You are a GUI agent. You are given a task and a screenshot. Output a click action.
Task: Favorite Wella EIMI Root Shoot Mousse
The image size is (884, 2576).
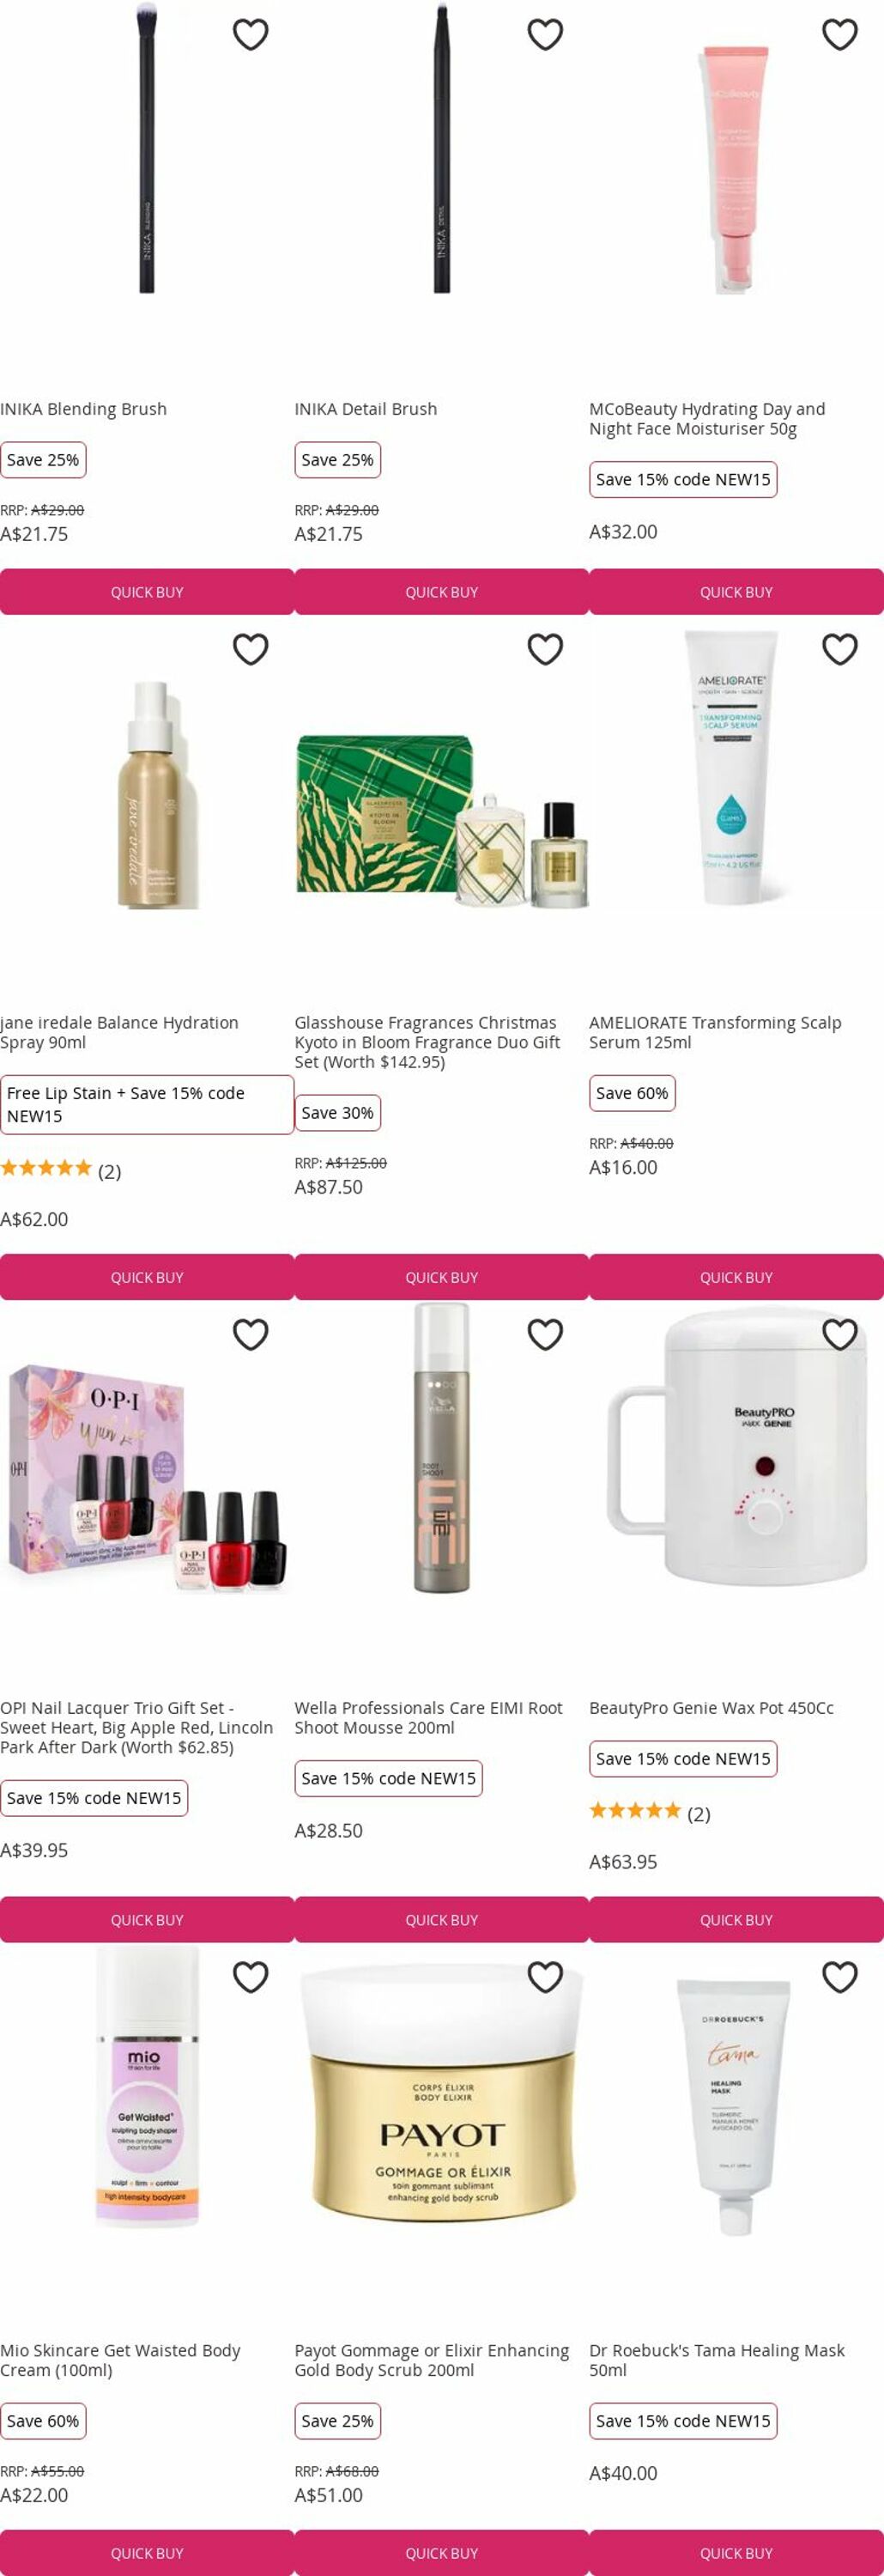pyautogui.click(x=545, y=1335)
